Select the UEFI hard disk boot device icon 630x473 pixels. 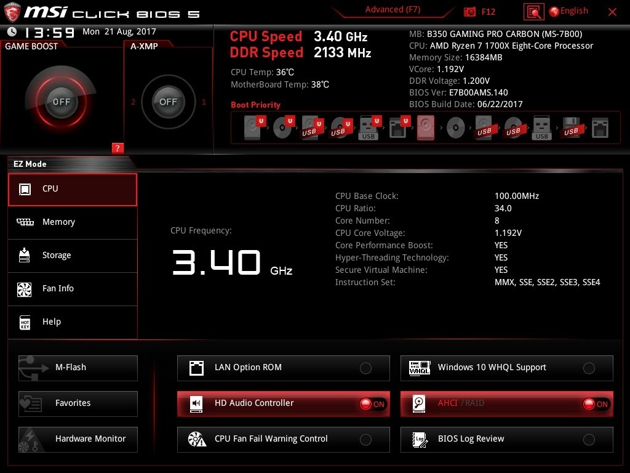coord(255,127)
